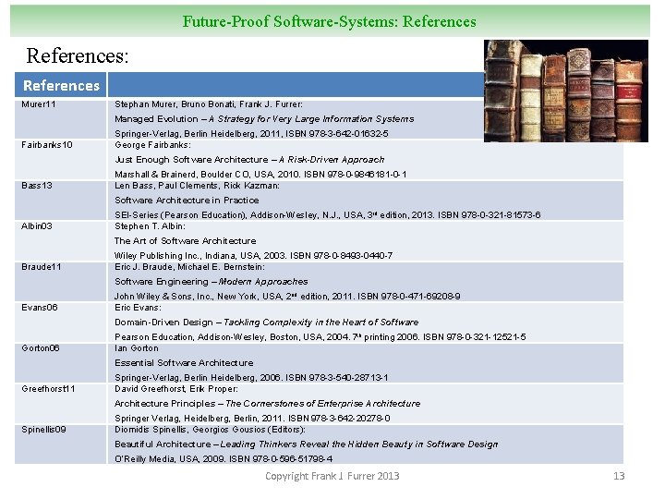665x499 pixels.
Task: Click the 'Copyright Frank J. Furrer 2013' footer
Action: coord(332,477)
